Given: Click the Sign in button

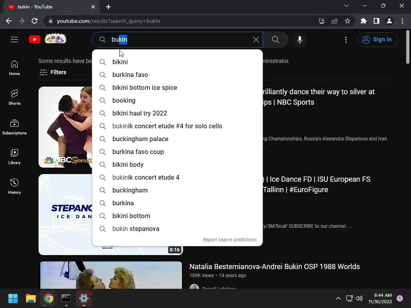Looking at the screenshot, I should pos(377,40).
